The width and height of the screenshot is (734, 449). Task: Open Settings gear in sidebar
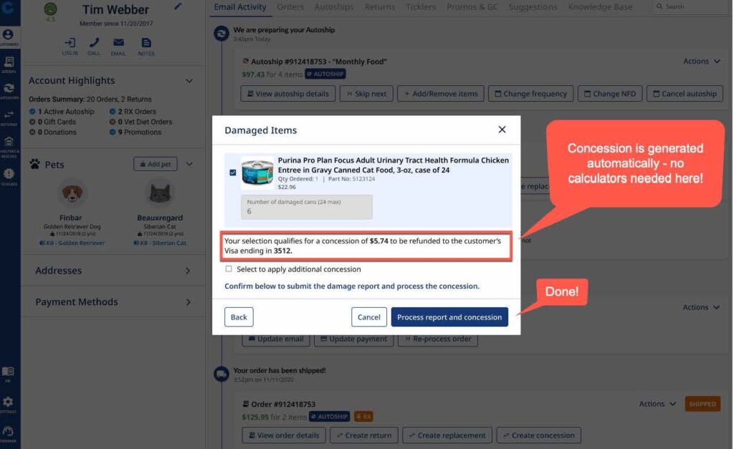tap(8, 405)
